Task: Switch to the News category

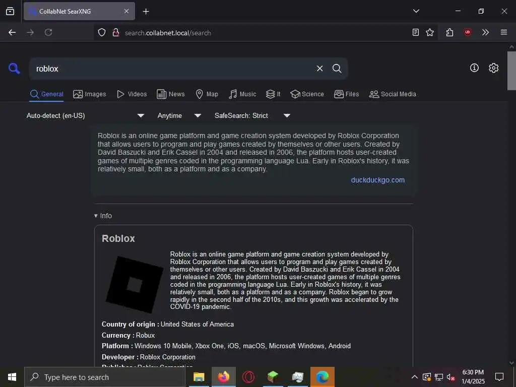Action: pos(171,94)
